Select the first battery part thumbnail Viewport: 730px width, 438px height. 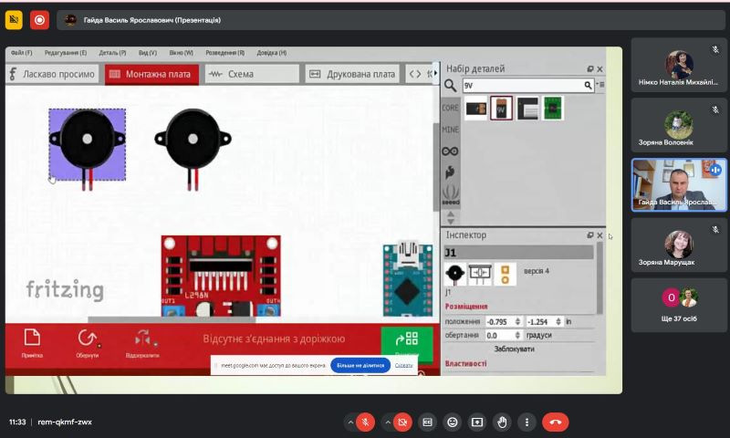click(x=476, y=109)
